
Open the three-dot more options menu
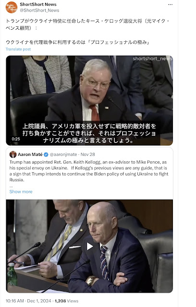pos(171,4)
